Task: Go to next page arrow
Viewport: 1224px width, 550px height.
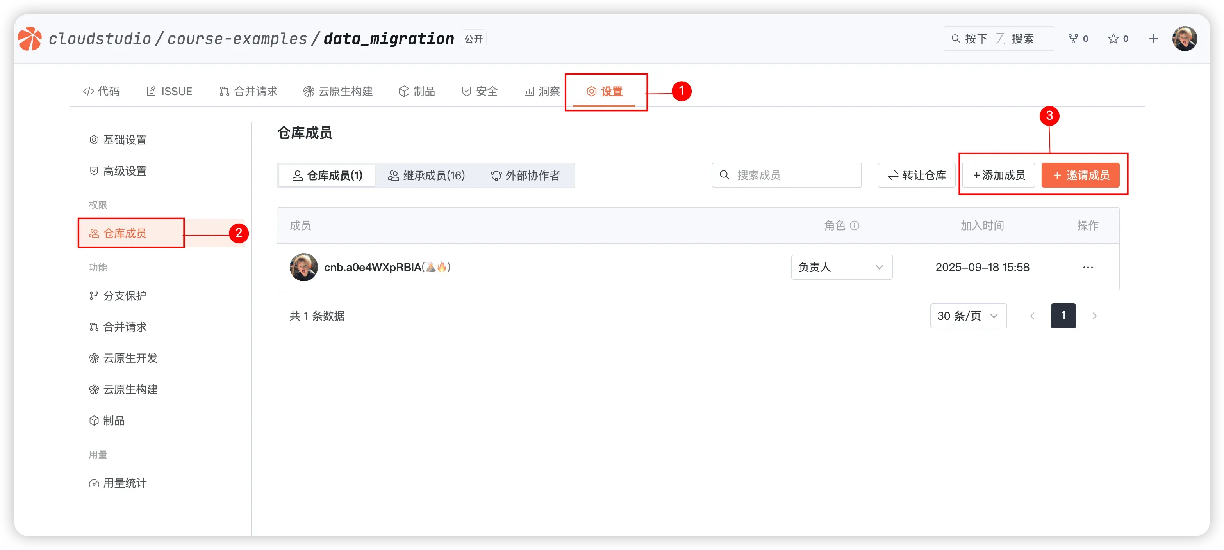Action: click(x=1094, y=316)
